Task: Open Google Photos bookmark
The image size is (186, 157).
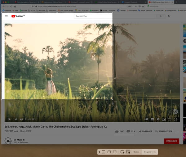Action: [x=171, y=11]
